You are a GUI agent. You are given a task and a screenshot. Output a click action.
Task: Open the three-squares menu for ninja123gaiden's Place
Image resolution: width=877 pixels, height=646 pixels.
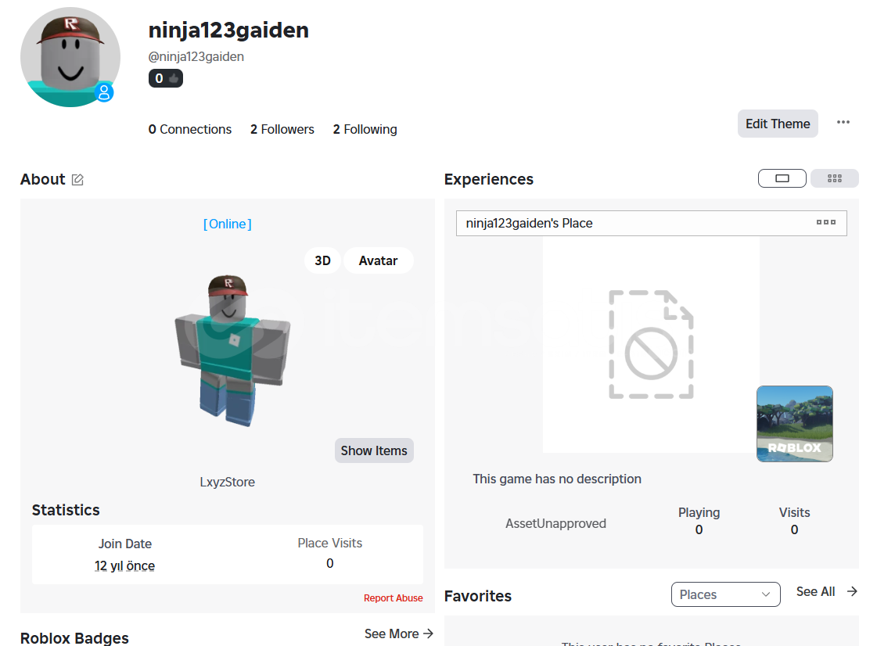click(825, 223)
